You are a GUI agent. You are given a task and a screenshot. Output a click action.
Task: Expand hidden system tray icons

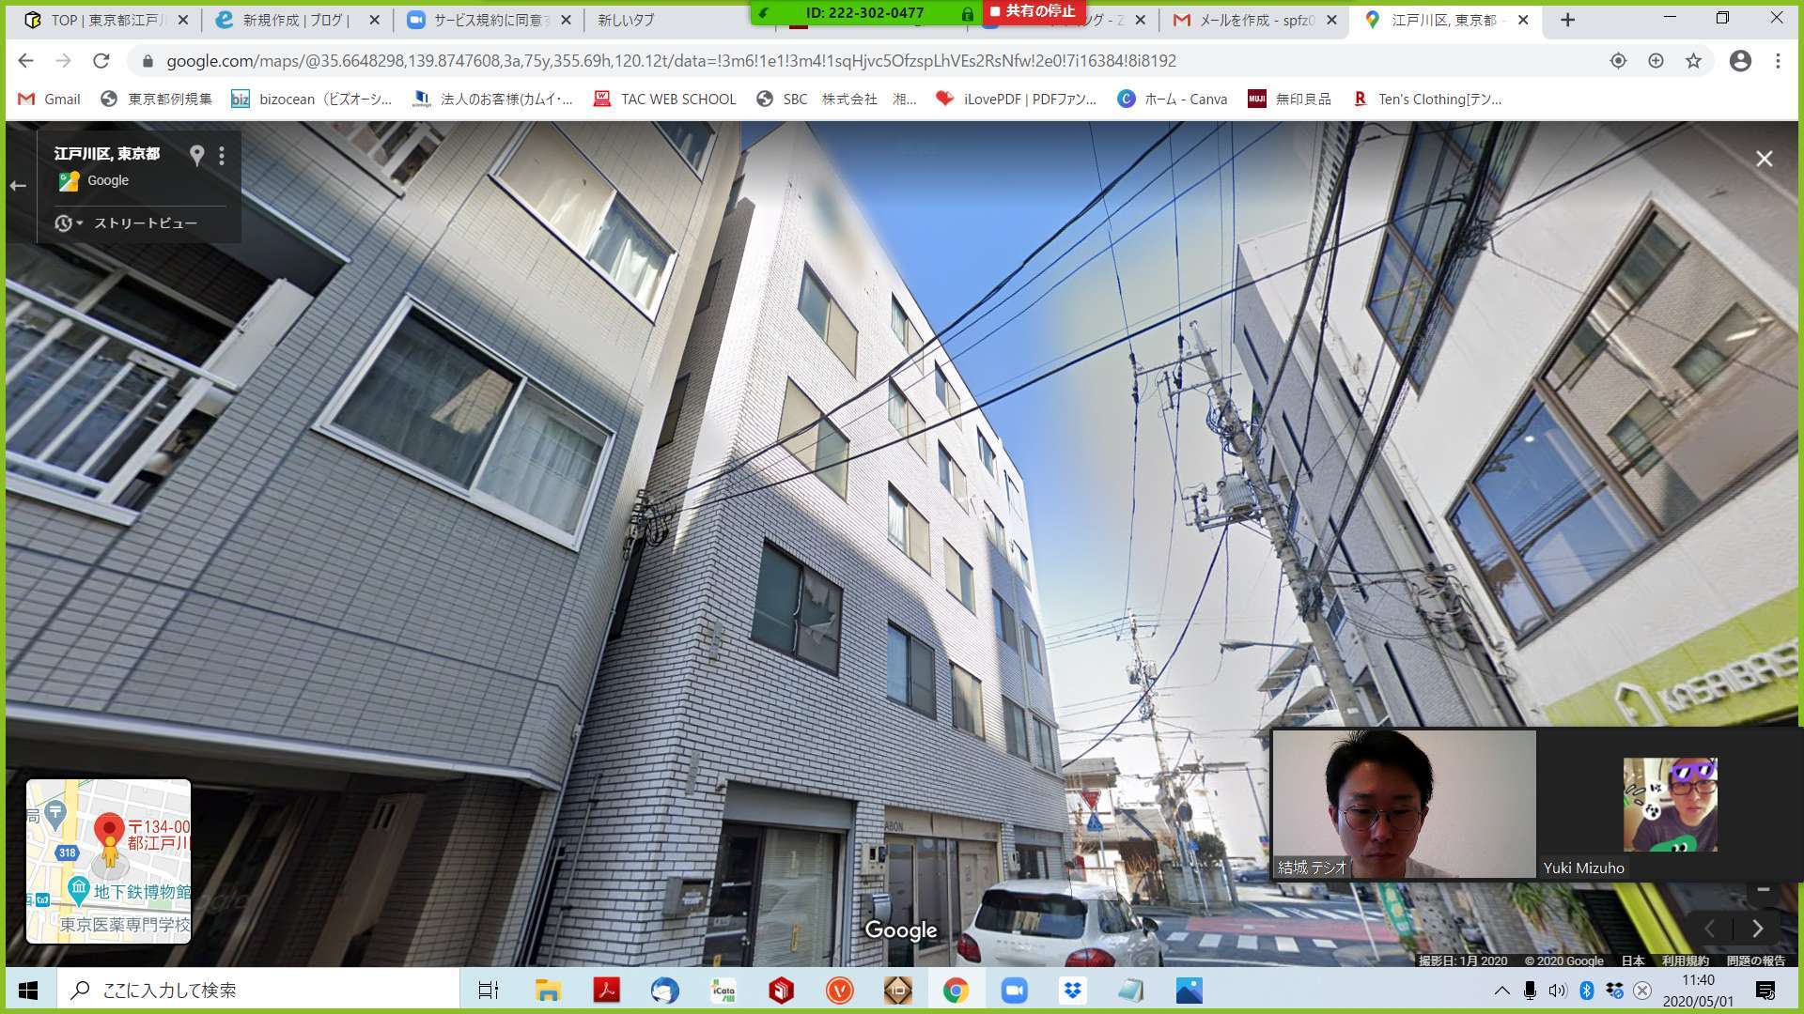(x=1501, y=991)
